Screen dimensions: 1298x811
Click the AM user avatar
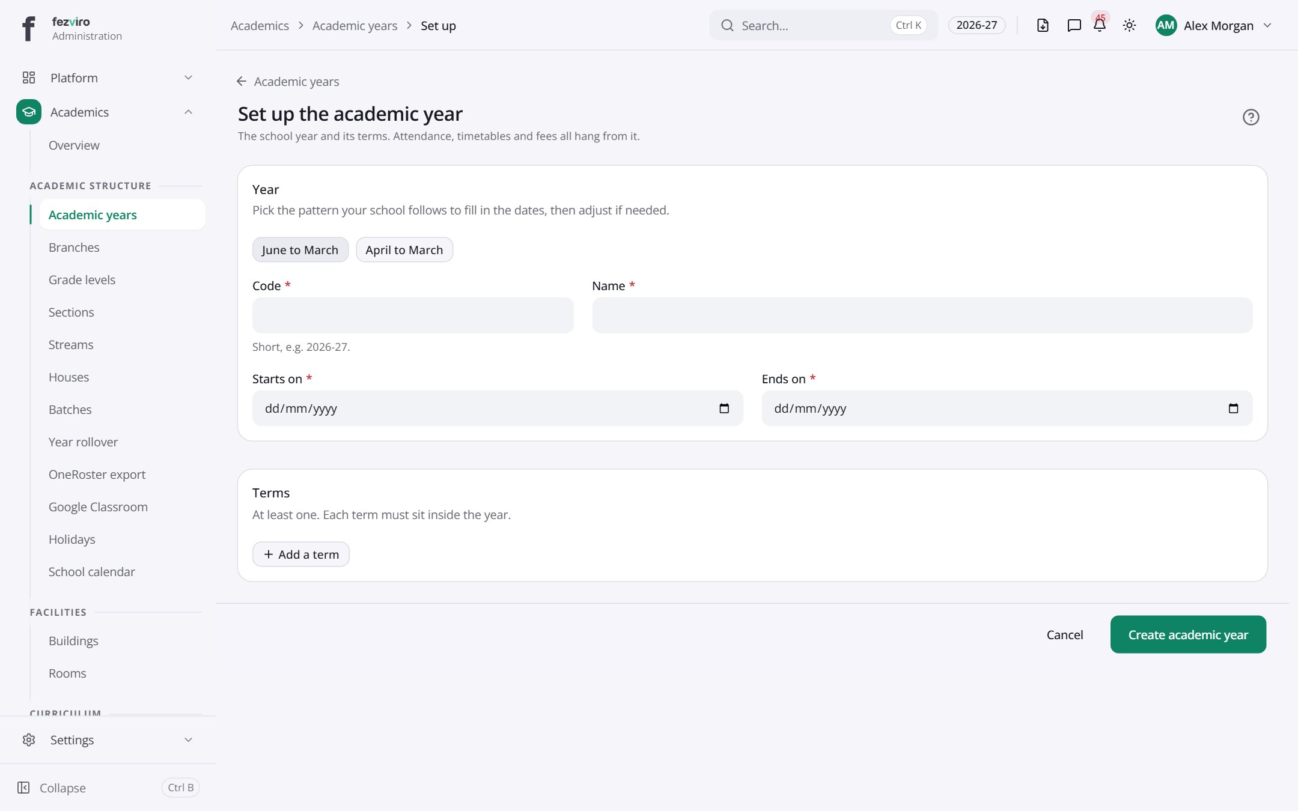pyautogui.click(x=1166, y=25)
